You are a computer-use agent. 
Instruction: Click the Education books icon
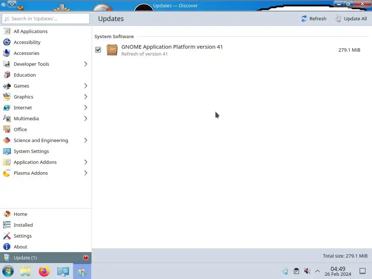click(7, 75)
